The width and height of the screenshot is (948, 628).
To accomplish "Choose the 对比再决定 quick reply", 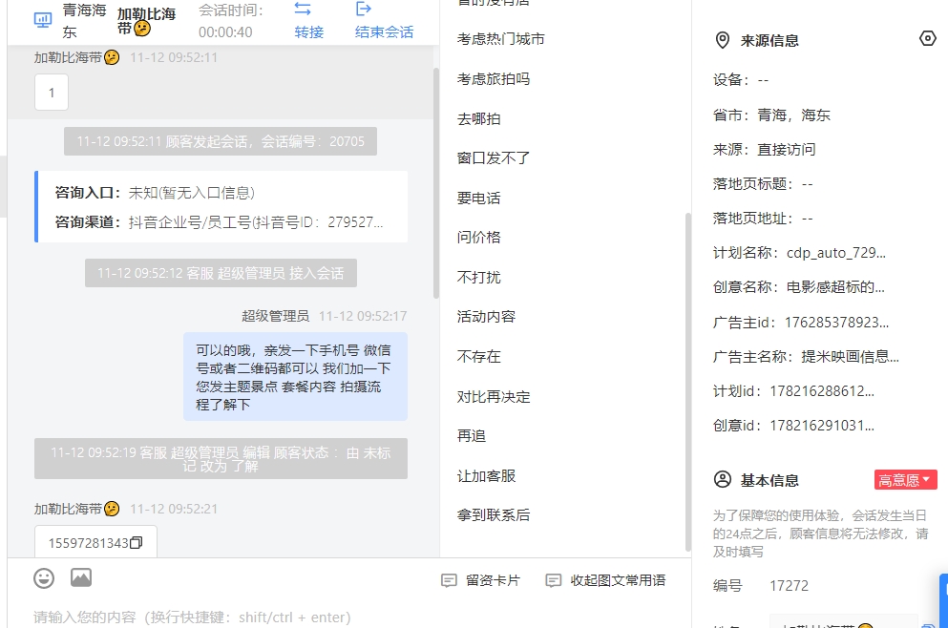I will coord(494,397).
